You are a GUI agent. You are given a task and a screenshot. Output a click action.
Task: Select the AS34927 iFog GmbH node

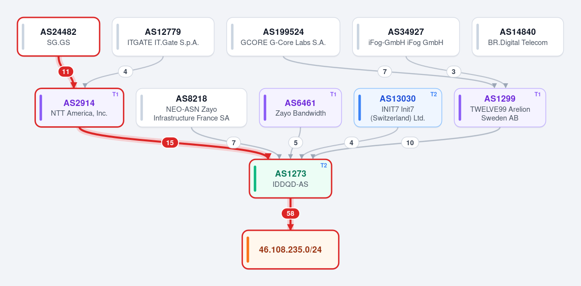[406, 37]
